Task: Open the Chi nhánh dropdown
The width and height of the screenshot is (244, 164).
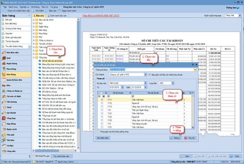Action: click(145, 75)
